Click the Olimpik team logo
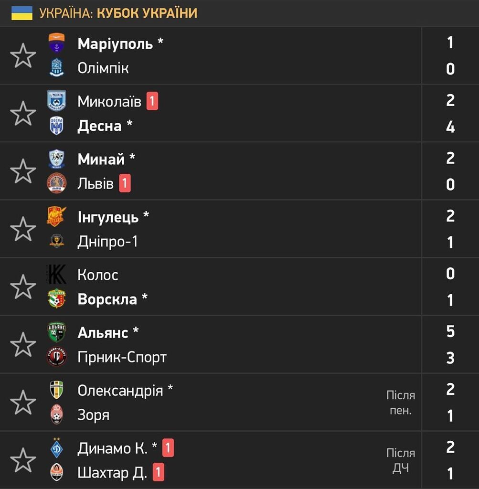479x489 pixels. pyautogui.click(x=57, y=67)
